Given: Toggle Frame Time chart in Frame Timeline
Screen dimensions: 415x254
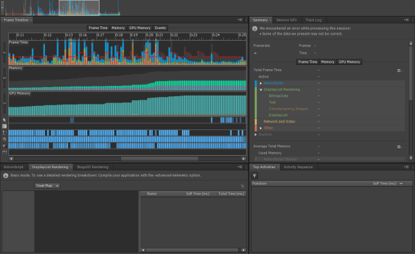Looking at the screenshot, I should (98, 28).
